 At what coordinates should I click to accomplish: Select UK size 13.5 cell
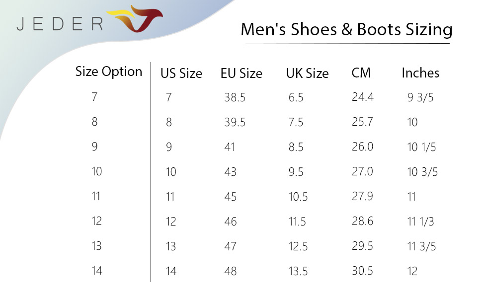(298, 272)
